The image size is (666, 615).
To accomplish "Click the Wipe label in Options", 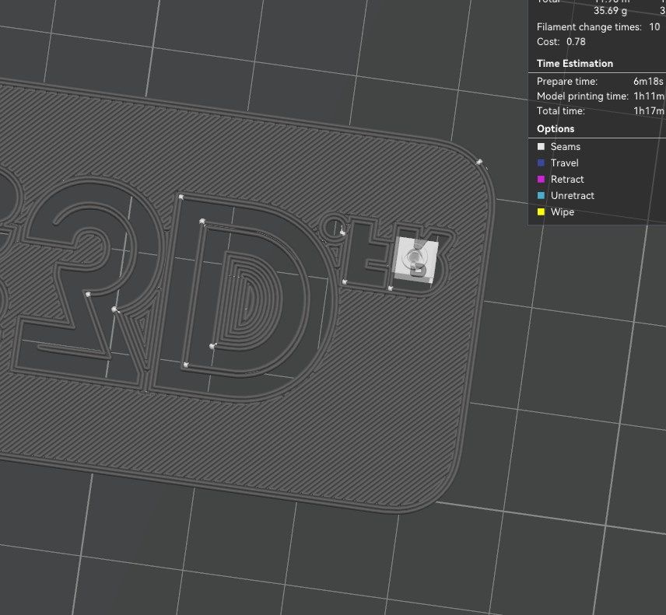I will [x=563, y=211].
